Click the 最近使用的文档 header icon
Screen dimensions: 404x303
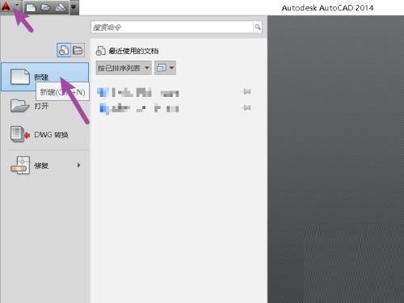pos(100,51)
